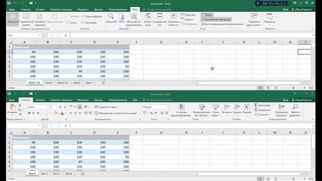Viewport: 322px width, 181px height.
Task: Pick the red font color button
Action: pyautogui.click(x=62, y=113)
